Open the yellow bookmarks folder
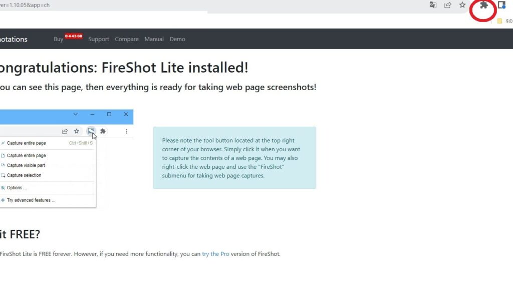Viewport: 513px width, 287px height. click(499, 21)
